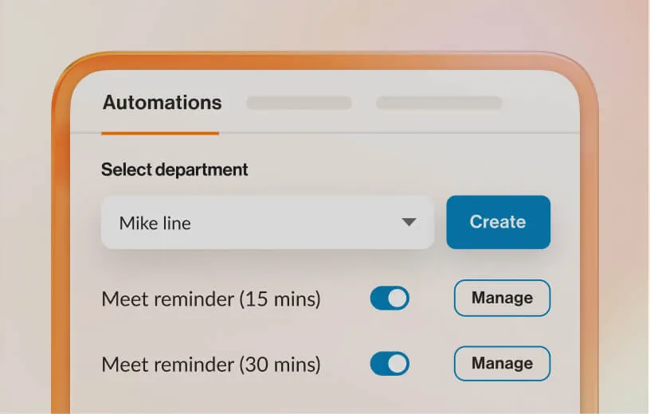
Task: Click the Mike line selected value
Action: click(x=155, y=223)
